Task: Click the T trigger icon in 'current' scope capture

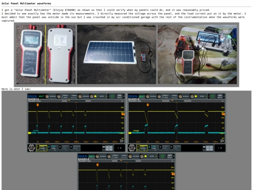Action: coord(92,96)
